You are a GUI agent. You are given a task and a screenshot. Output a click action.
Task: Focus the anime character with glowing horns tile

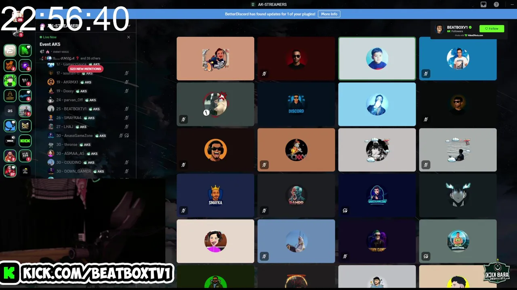pyautogui.click(x=458, y=196)
